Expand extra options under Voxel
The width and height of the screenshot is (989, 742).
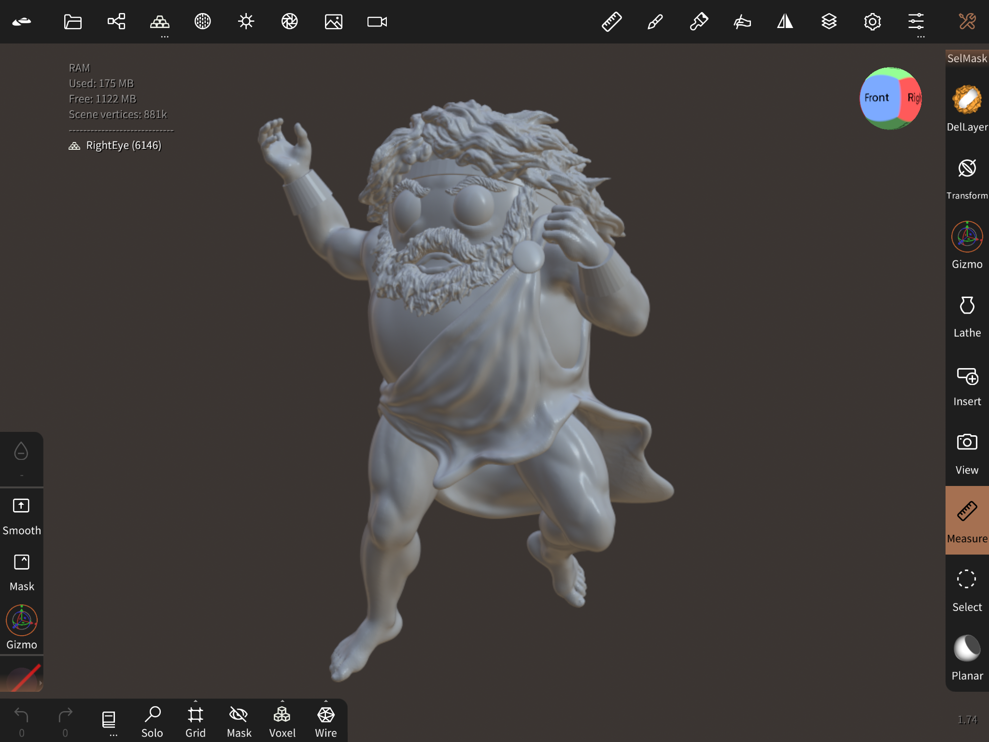click(283, 700)
